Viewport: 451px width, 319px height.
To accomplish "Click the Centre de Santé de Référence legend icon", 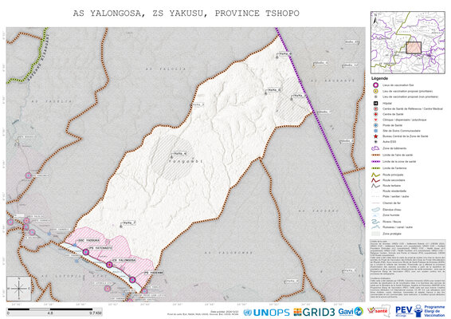I will [375, 108].
